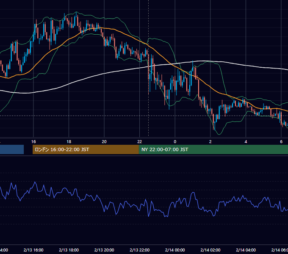
Task: Click the 2/14 02:00 date label
Action: (x=210, y=250)
